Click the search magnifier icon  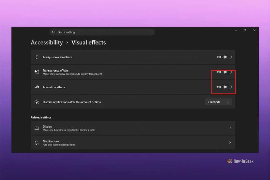coord(53,32)
